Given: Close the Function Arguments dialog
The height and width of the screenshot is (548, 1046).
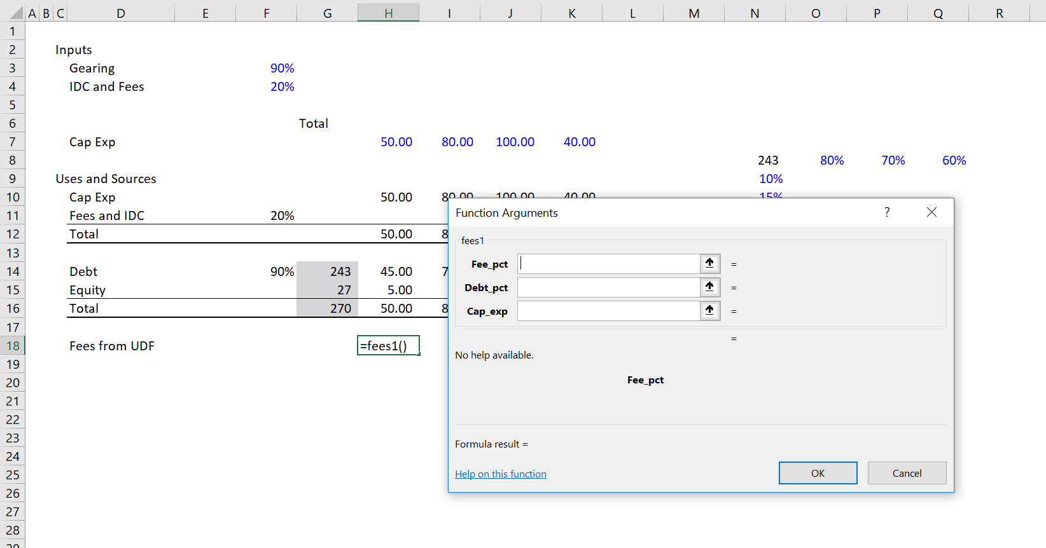Looking at the screenshot, I should (x=931, y=212).
